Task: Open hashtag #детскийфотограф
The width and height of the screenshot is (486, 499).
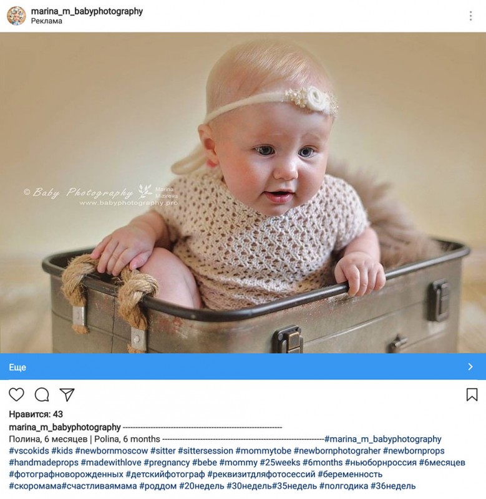Action: pyautogui.click(x=165, y=474)
